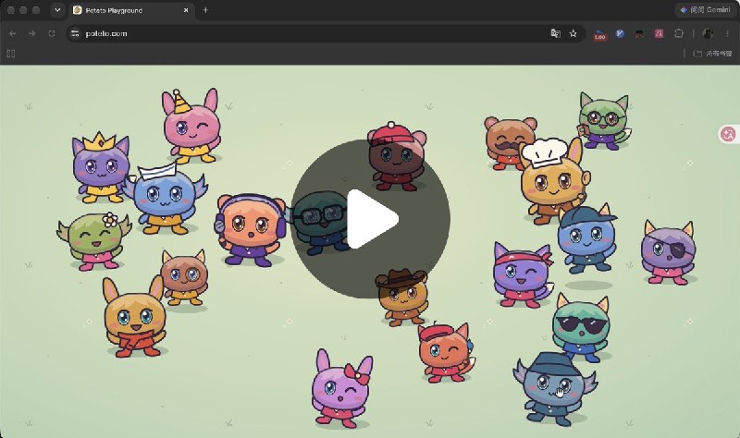Click the purple cat wearing a crown

tap(101, 168)
